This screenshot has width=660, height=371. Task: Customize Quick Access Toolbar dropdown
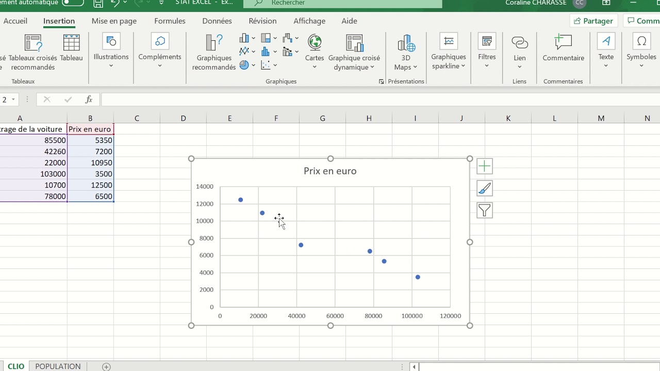[161, 3]
